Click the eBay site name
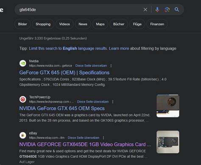This screenshot has height=165, width=201. (33, 133)
